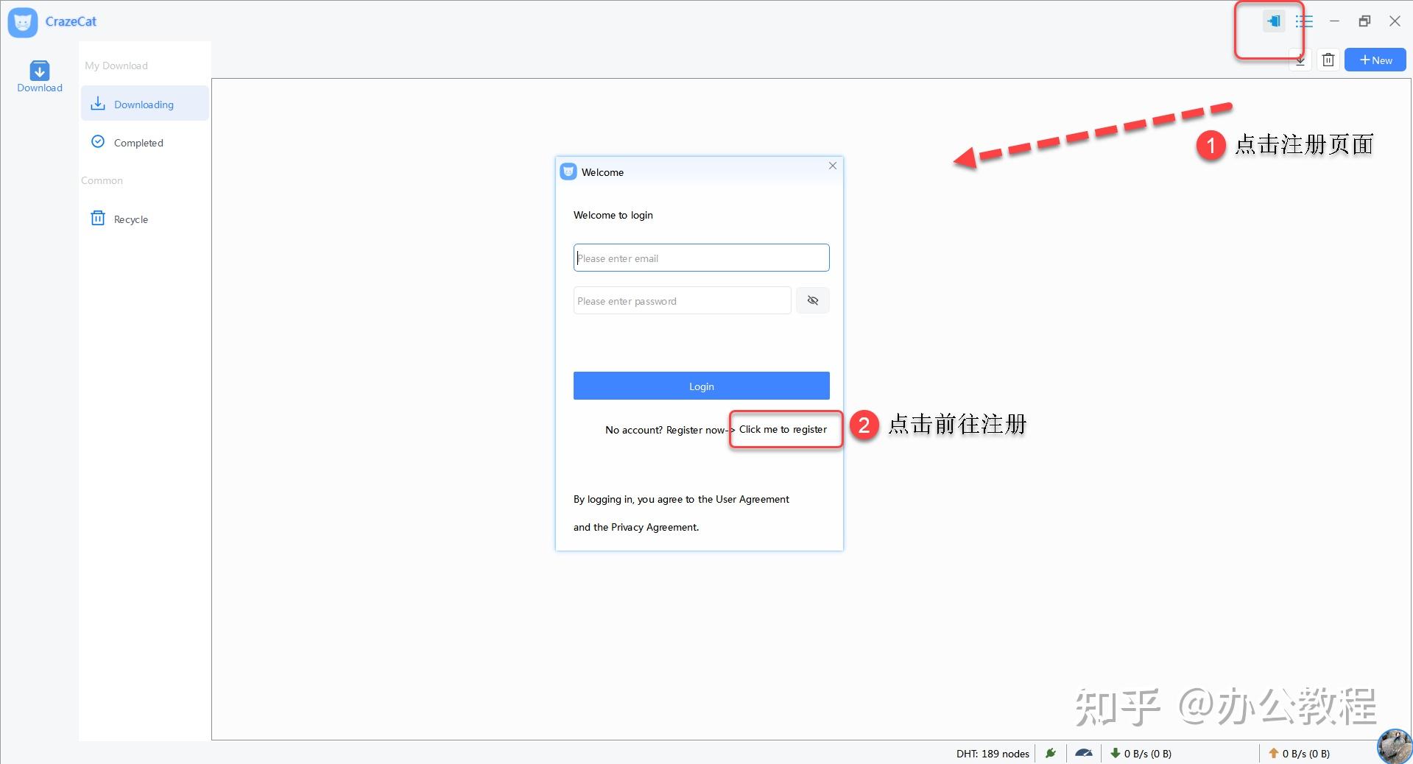The width and height of the screenshot is (1413, 764).
Task: Click the download speed '0 B/s (0 B)' indicator
Action: click(x=1141, y=754)
